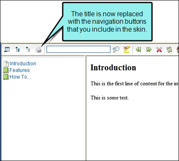Click the splitter between TOC and topic pane
The image size is (179, 161).
pyautogui.click(x=86, y=108)
